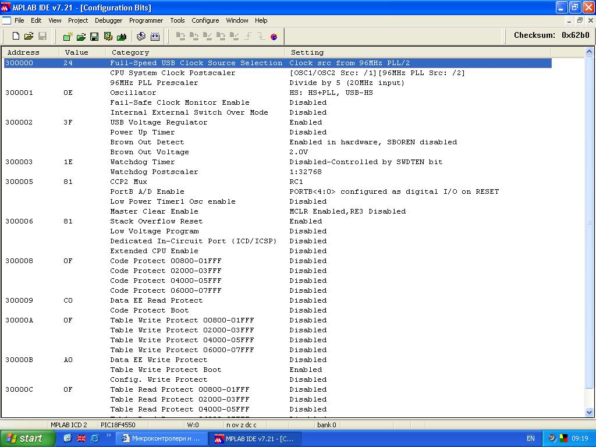Click the vertical scrollbar thumb
This screenshot has height=447, width=596.
coord(589,222)
